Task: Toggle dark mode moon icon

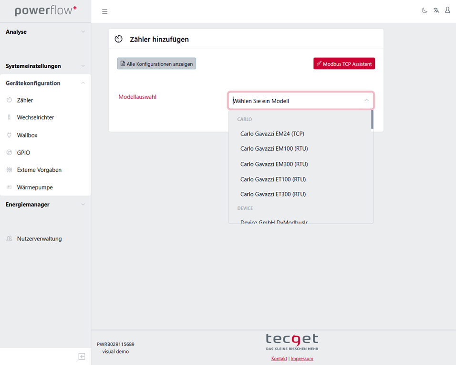Action: click(425, 10)
